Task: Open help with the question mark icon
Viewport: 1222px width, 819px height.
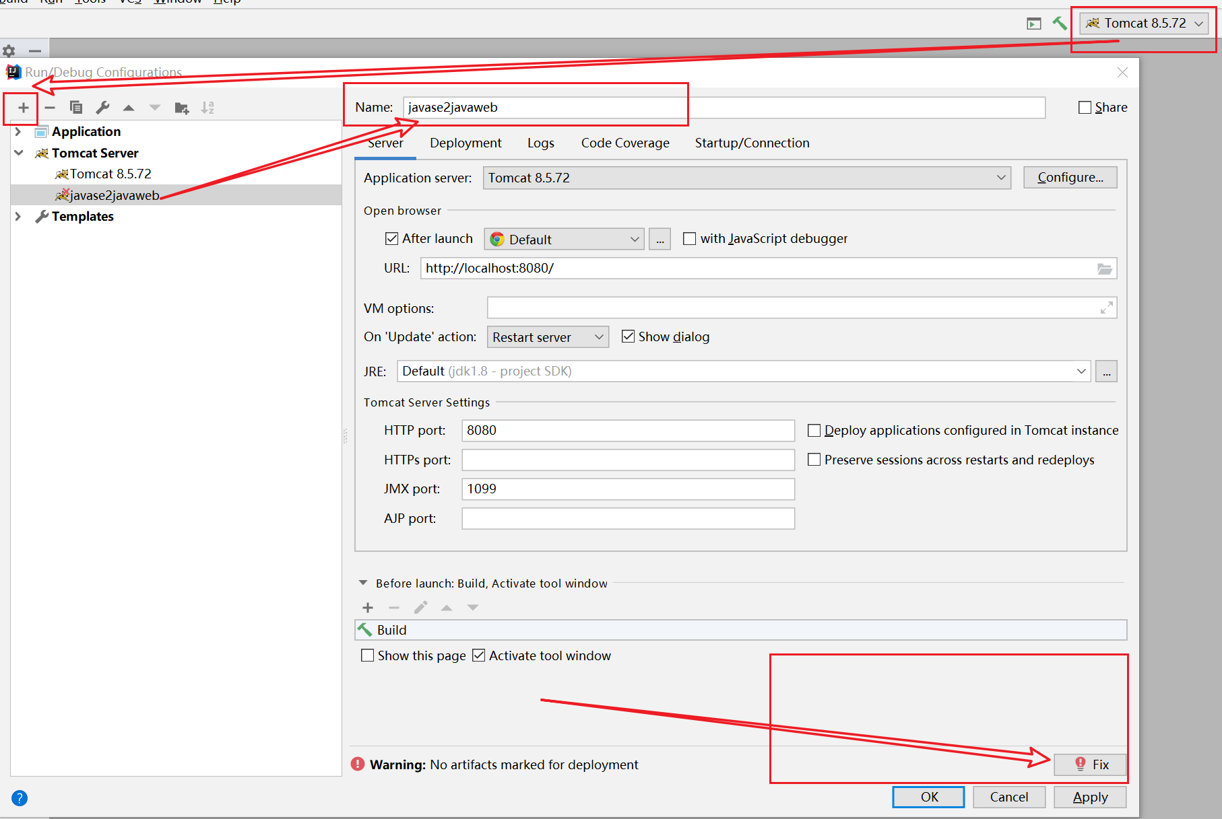Action: pos(20,798)
